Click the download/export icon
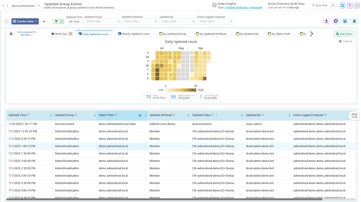This screenshot has height=202, width=361. pos(326,21)
